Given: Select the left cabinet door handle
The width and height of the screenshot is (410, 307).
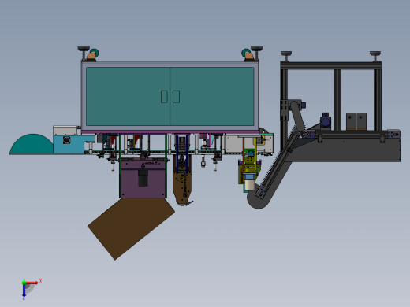Looking at the screenshot, I should point(164,97).
